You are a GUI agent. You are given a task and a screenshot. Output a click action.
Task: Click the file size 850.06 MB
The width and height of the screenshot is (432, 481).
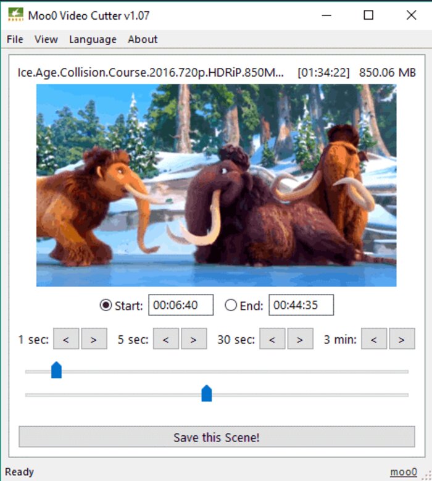[388, 73]
